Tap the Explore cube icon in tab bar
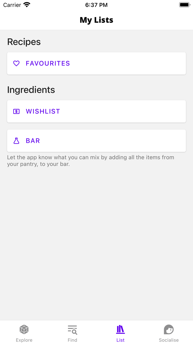The width and height of the screenshot is (193, 343). tap(24, 329)
